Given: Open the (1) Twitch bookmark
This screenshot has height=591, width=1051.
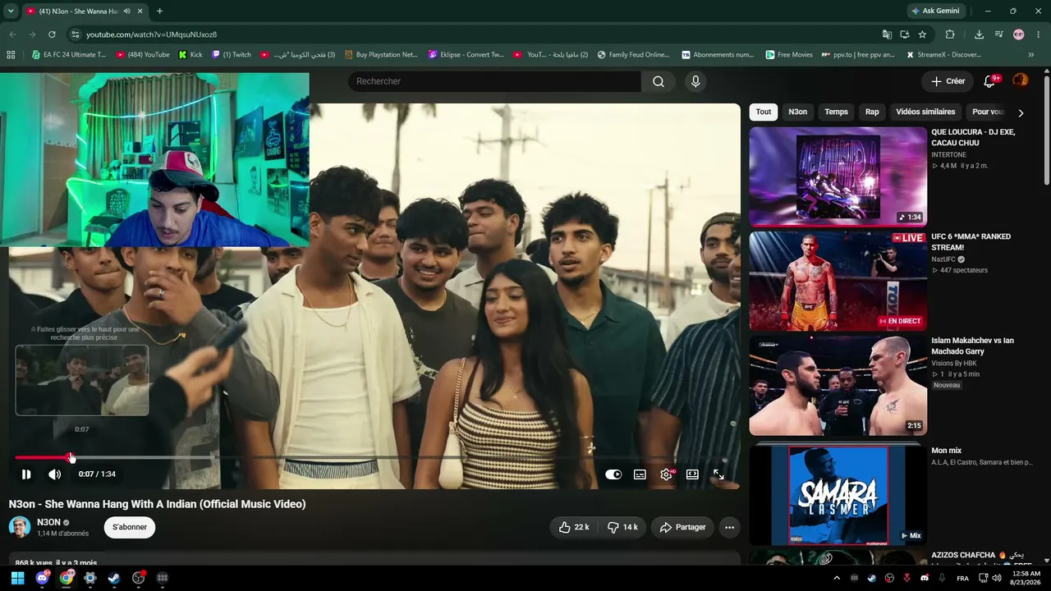Looking at the screenshot, I should tap(232, 55).
